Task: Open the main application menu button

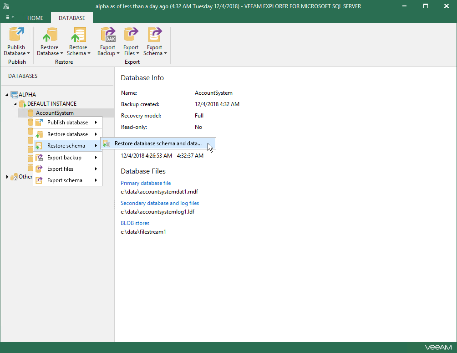Action: [x=10, y=17]
